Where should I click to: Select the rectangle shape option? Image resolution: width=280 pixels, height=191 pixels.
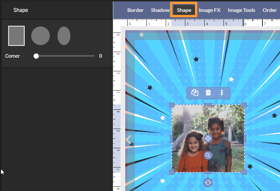tap(16, 36)
